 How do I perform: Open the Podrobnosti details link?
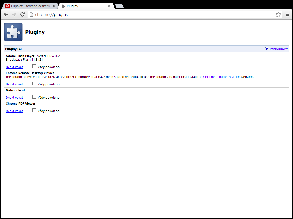point(279,49)
